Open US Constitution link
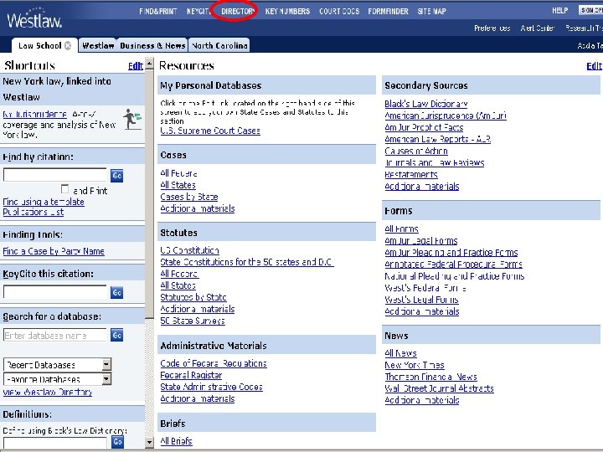This screenshot has width=603, height=452. (189, 250)
